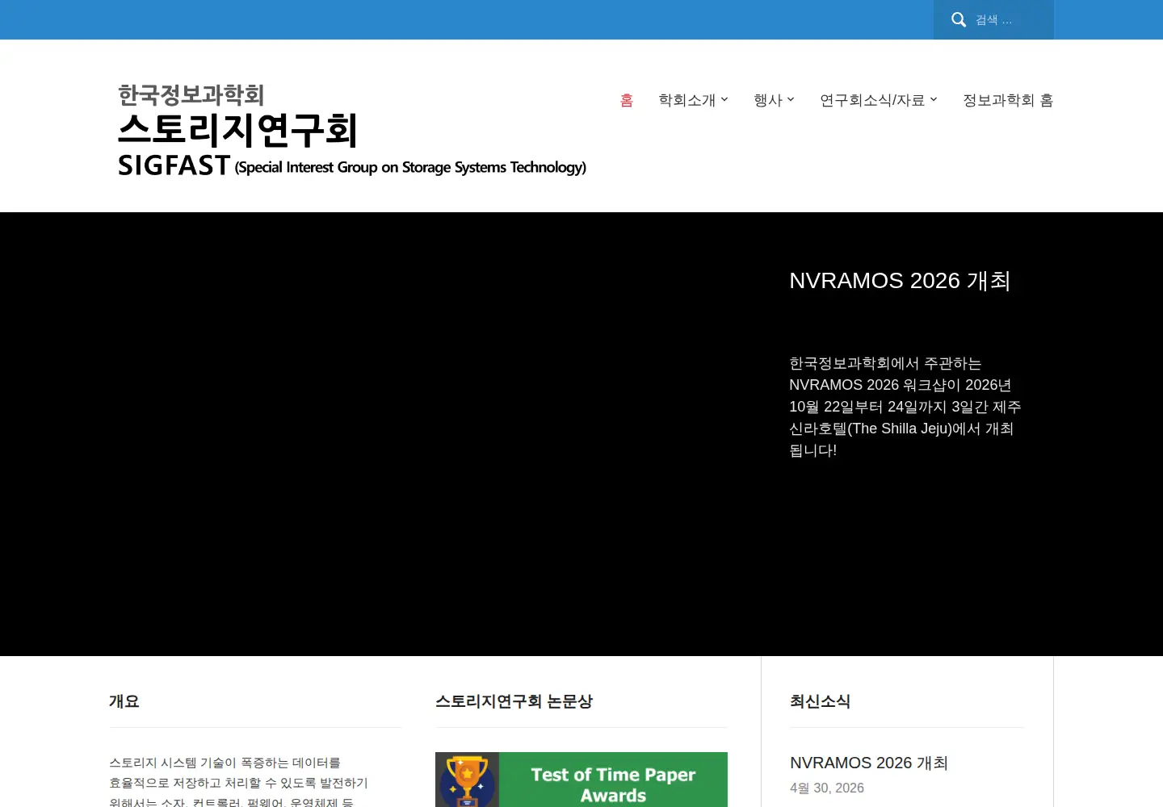The height and width of the screenshot is (807, 1163).
Task: Select the overview text 스토리지 시스템 기술이 폭증하는 데이터를
Action: tap(225, 763)
